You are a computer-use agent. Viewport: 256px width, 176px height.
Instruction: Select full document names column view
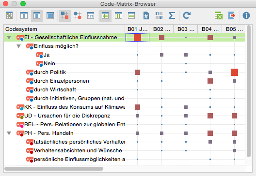50,15
